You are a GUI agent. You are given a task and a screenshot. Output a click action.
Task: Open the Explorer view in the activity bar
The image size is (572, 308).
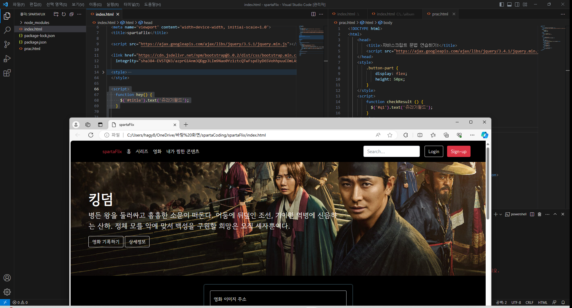7,16
